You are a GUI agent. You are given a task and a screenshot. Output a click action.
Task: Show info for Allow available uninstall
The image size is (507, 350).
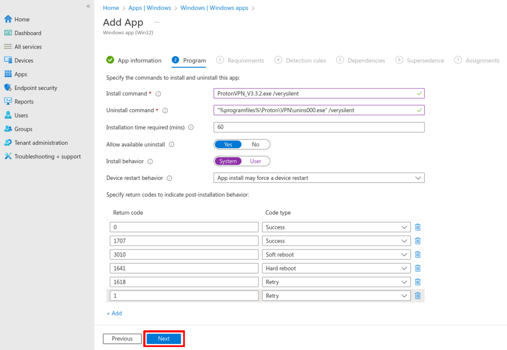coord(172,145)
